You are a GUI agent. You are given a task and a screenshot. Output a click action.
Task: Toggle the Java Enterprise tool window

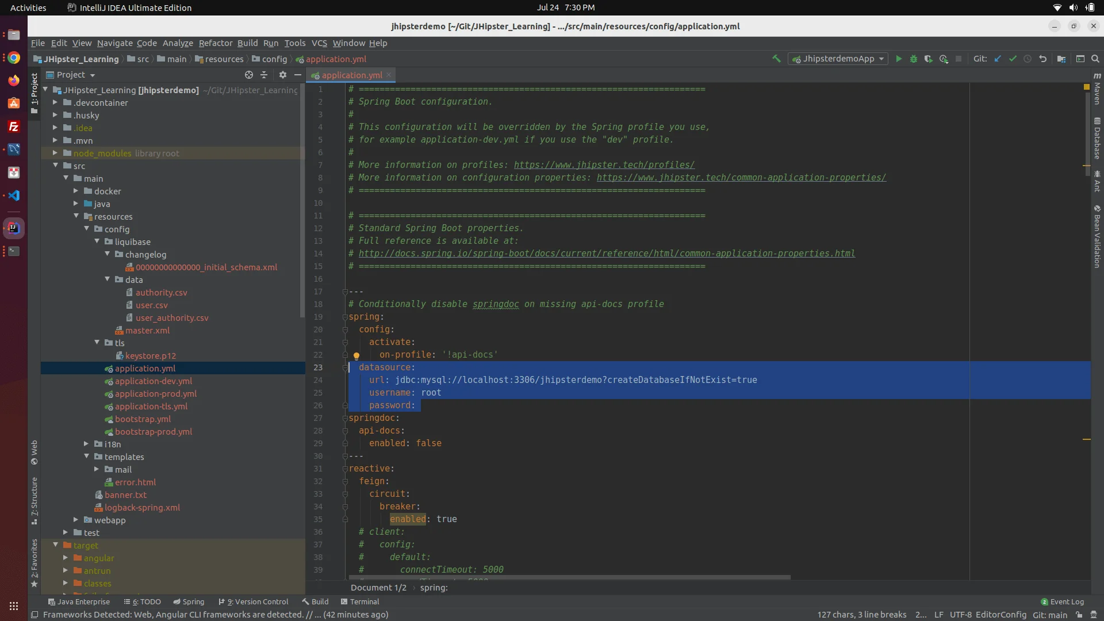coord(79,601)
